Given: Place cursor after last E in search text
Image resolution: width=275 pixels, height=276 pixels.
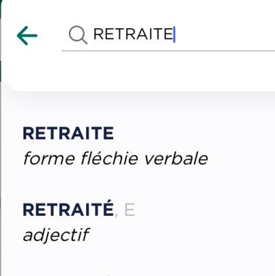Looking at the screenshot, I should pyautogui.click(x=173, y=34).
